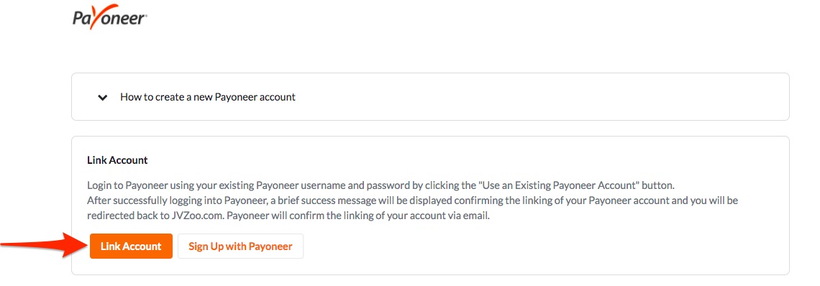Expand the chevron beside How to create account
Screen dimensions: 820x286
[x=103, y=97]
